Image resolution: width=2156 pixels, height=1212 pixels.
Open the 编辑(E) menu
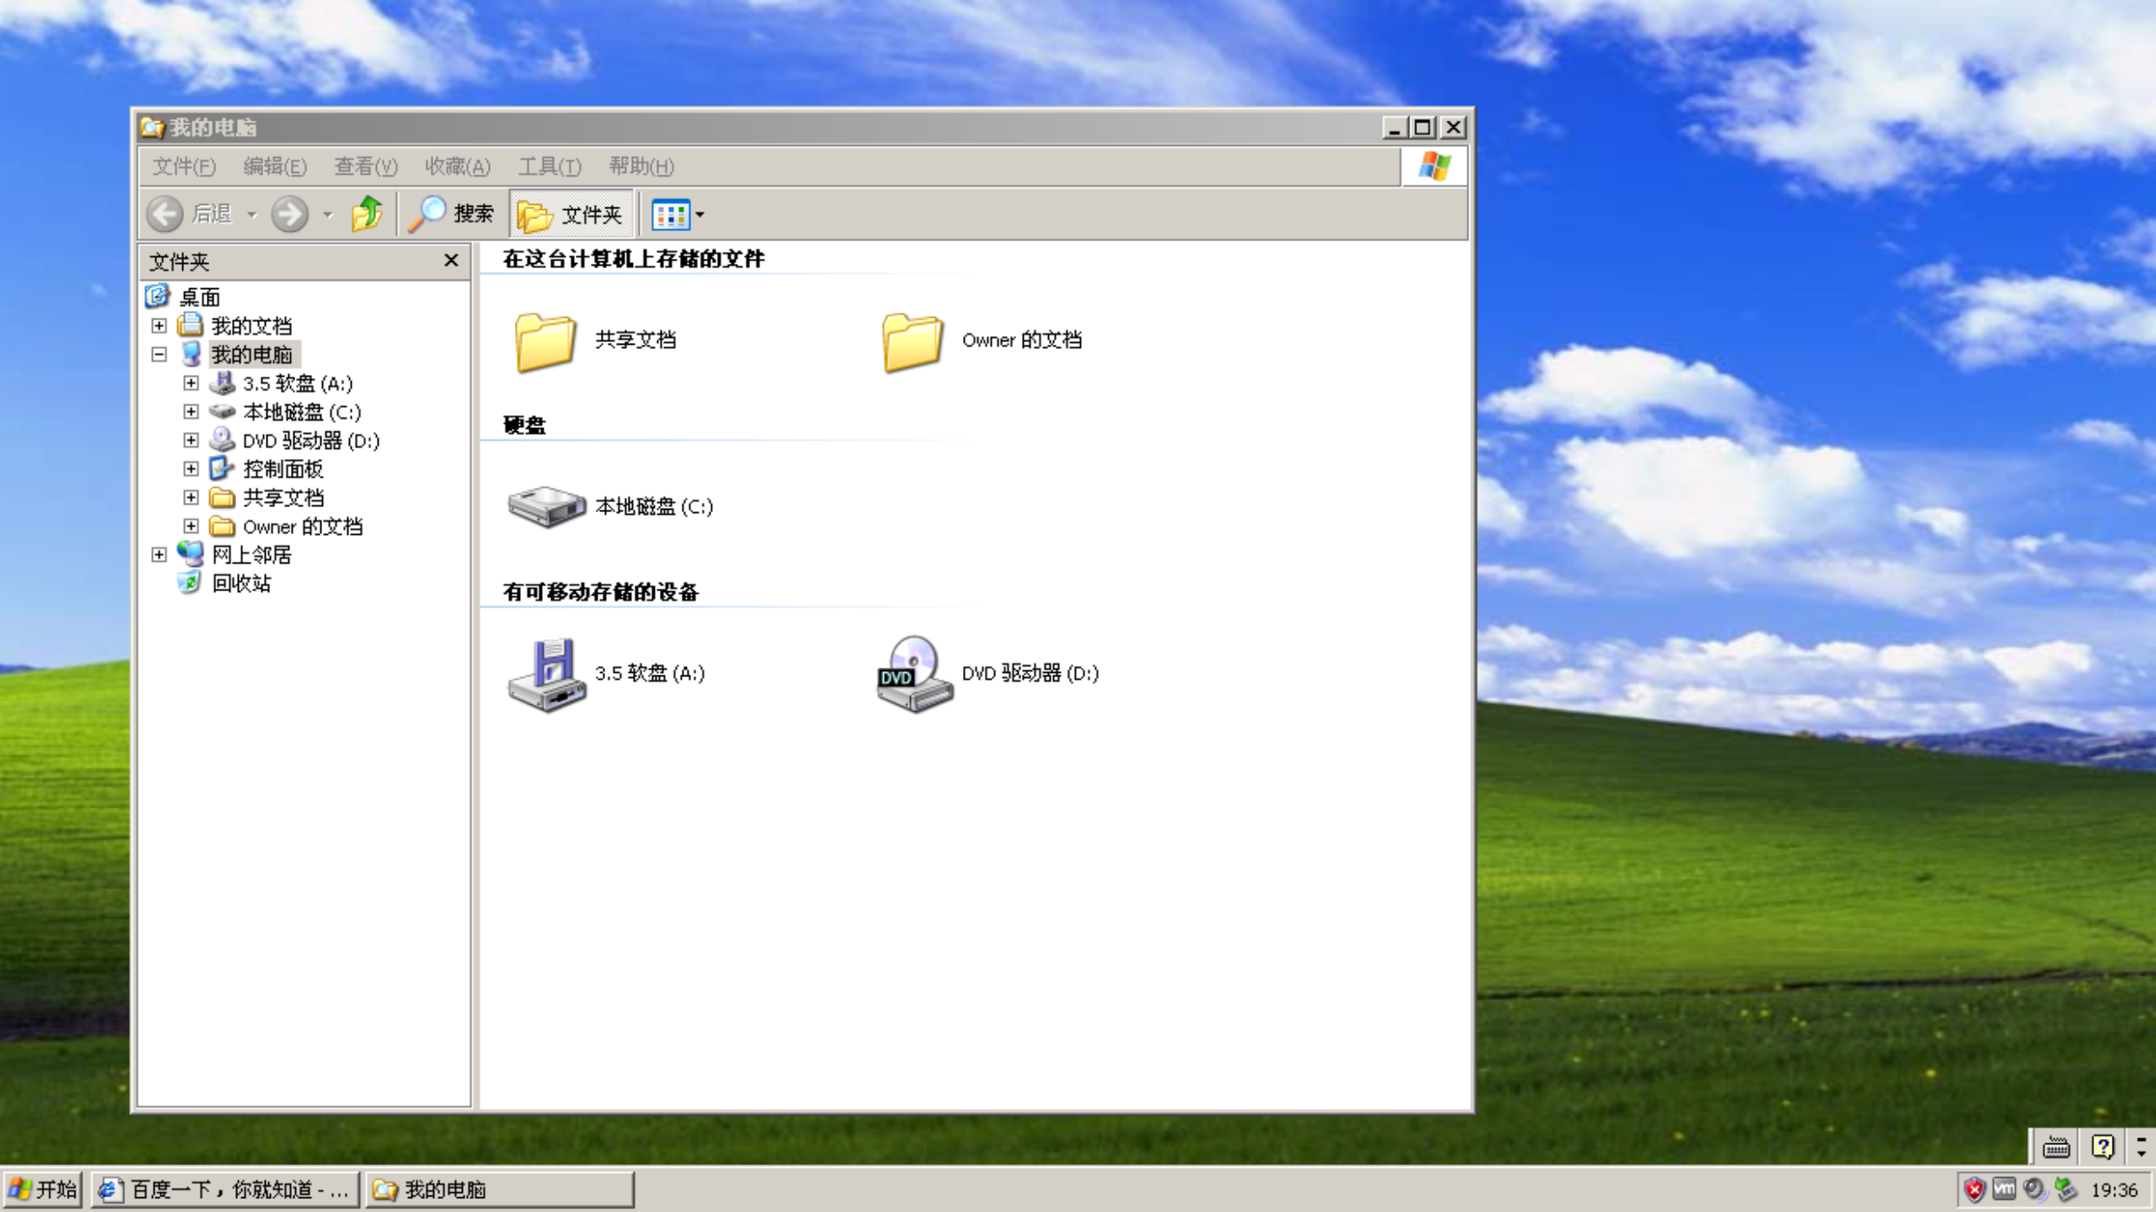[274, 166]
